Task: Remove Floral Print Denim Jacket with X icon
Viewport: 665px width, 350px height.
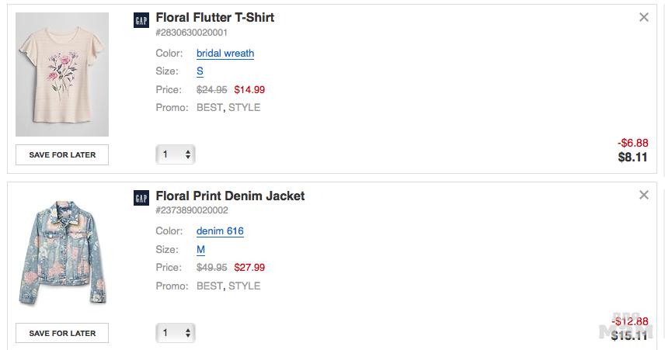Action: tap(643, 196)
